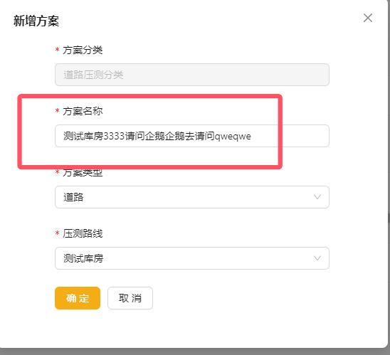
Task: Open the 方案类型 dropdown showing 道路
Action: coord(192,197)
